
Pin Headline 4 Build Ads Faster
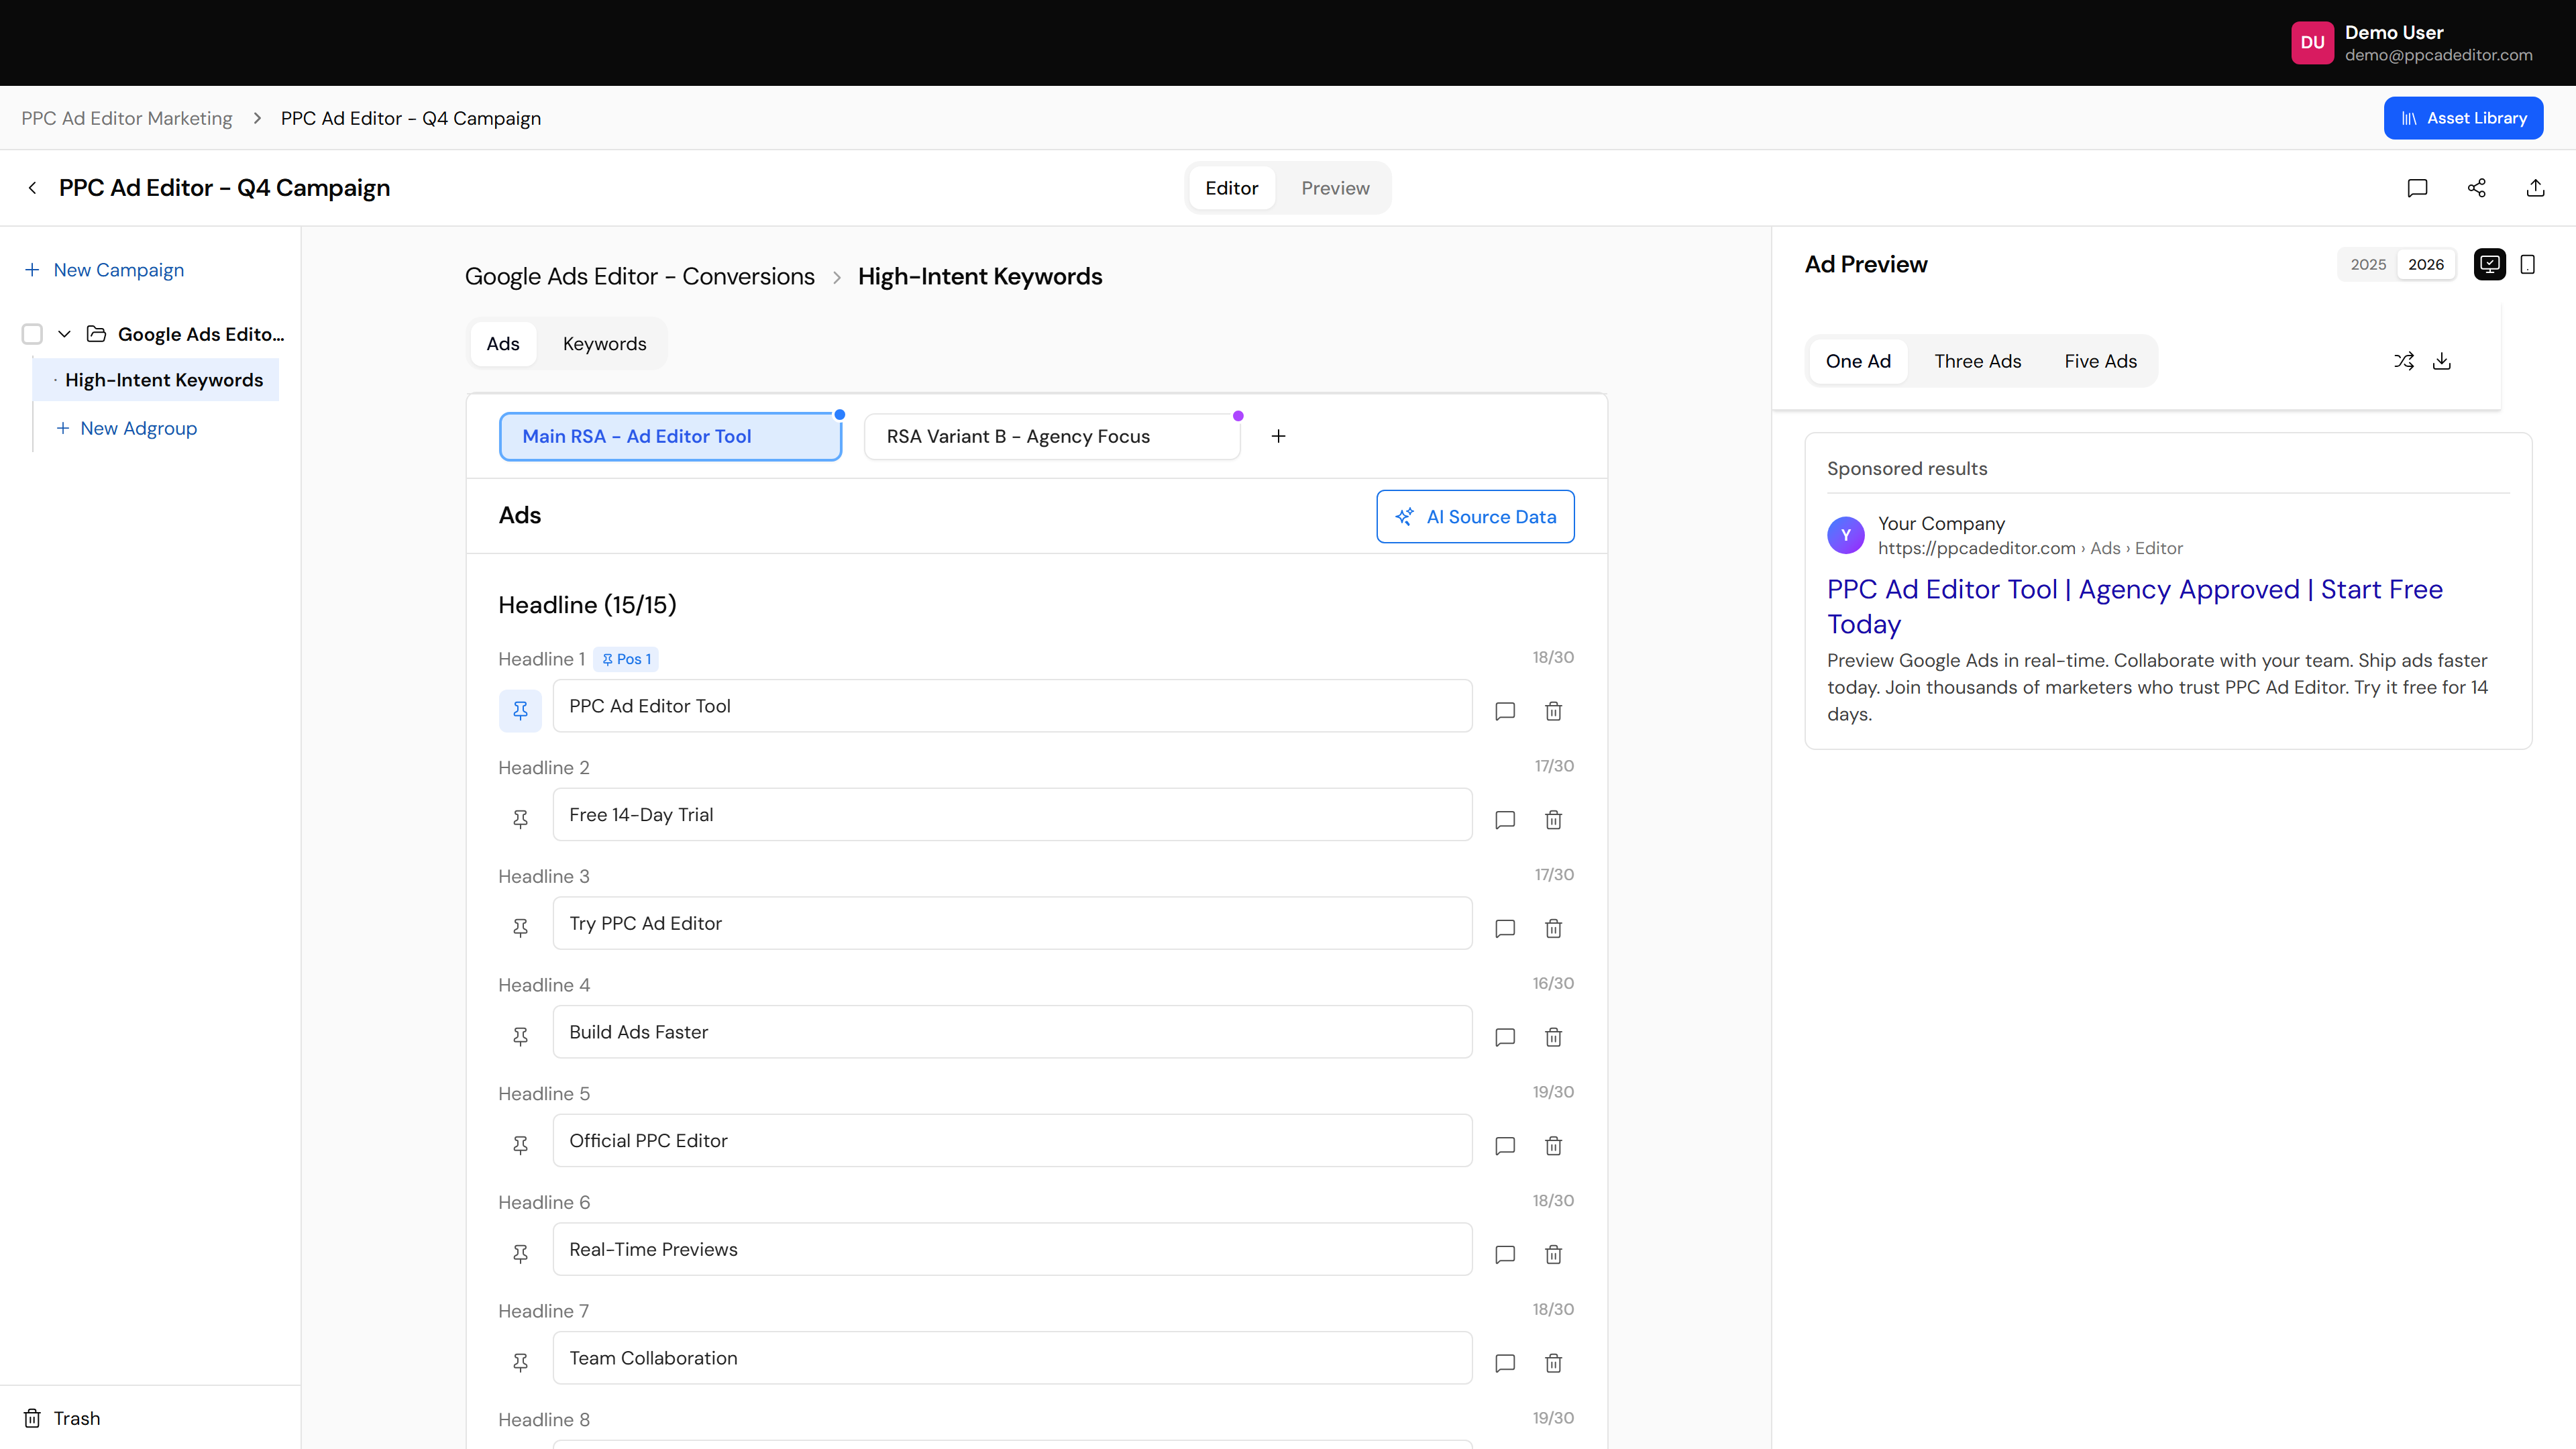point(520,1037)
